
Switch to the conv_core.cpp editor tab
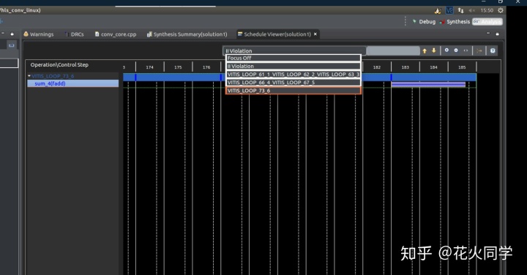pyautogui.click(x=116, y=34)
